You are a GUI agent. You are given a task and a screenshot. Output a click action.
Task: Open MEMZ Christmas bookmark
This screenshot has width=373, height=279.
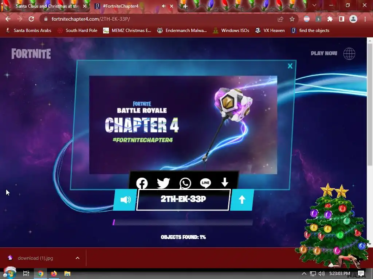point(127,31)
